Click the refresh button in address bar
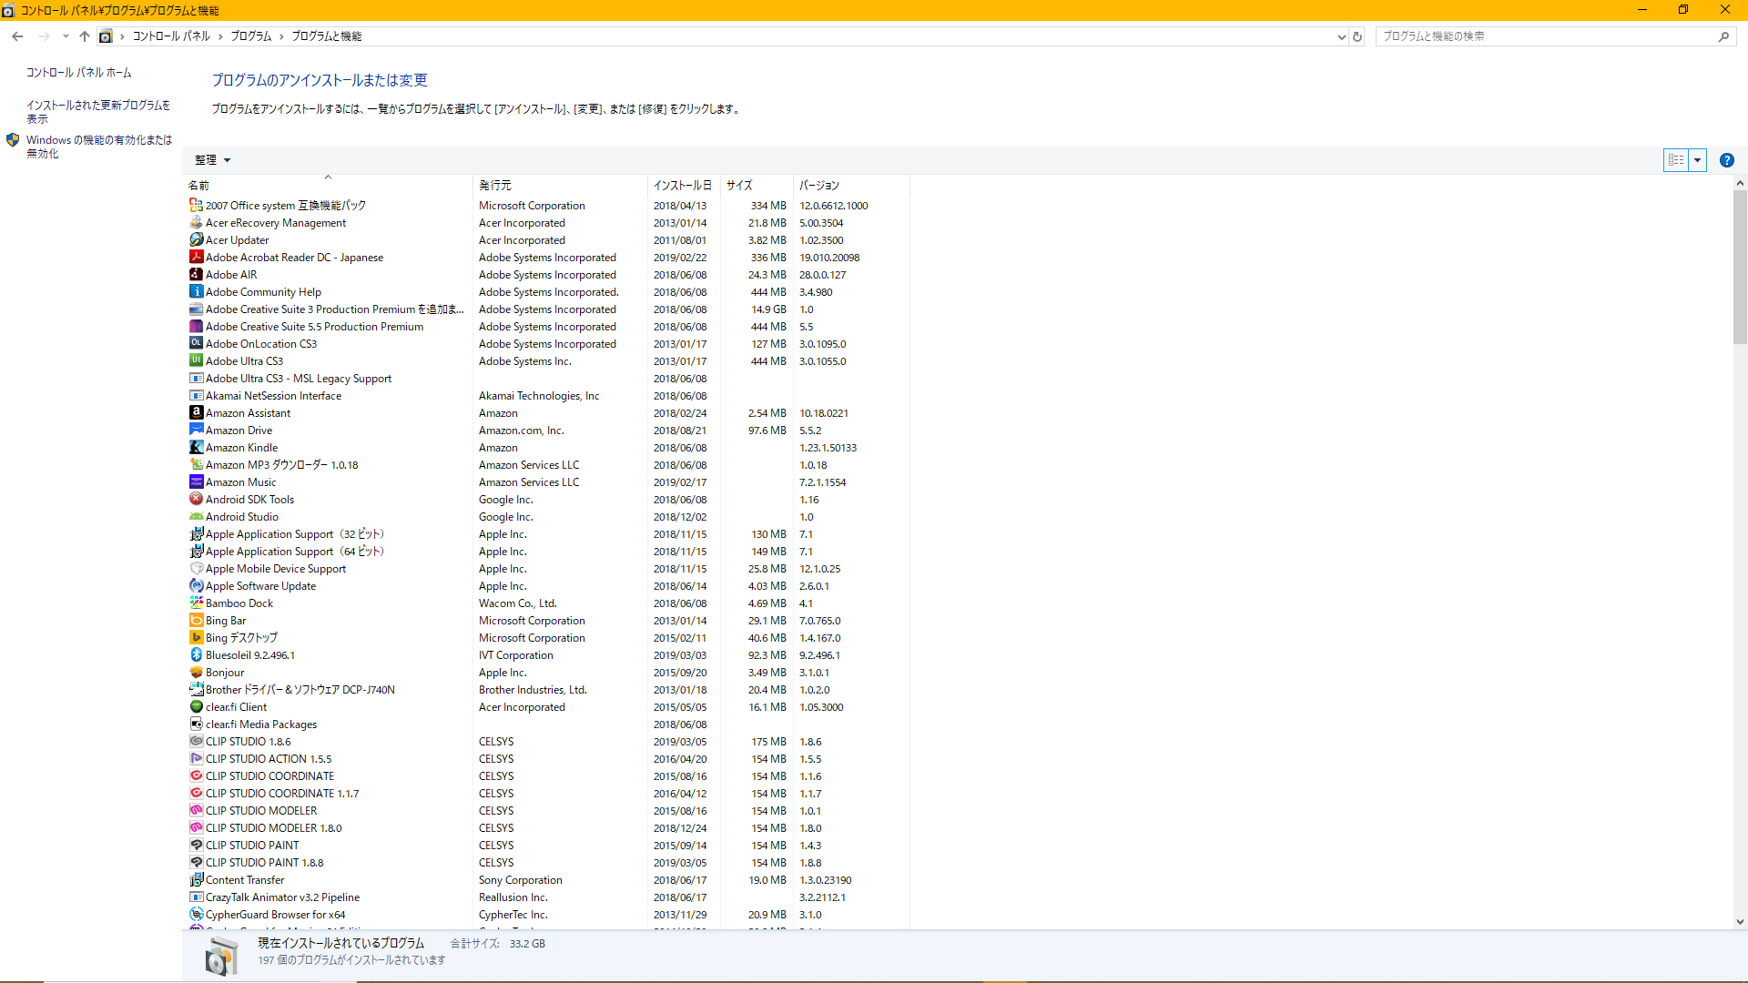This screenshot has width=1748, height=983. [x=1357, y=36]
